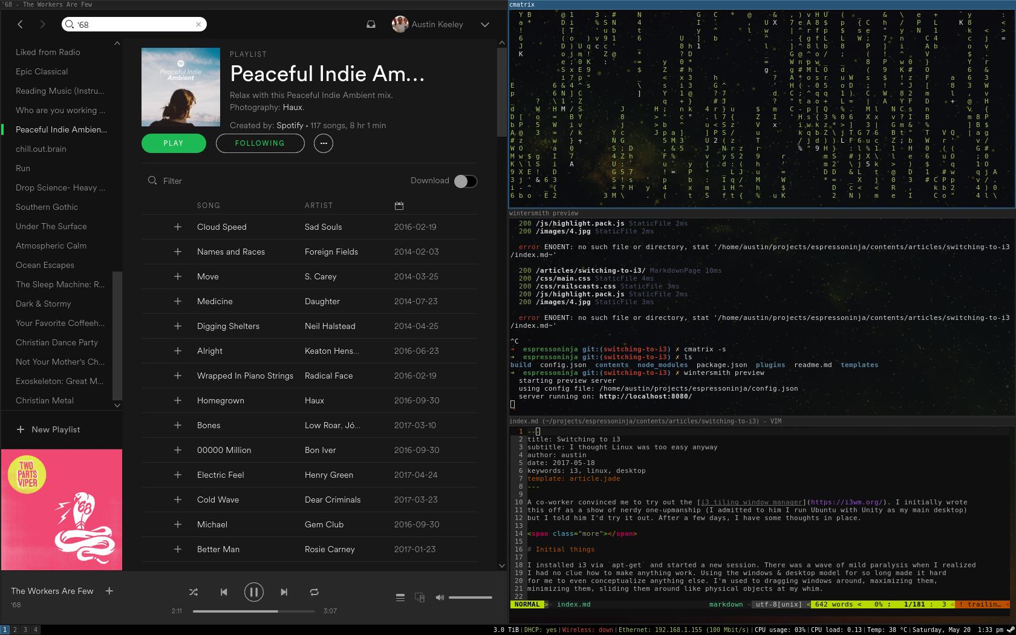Toggle shuffle playback

tap(194, 592)
